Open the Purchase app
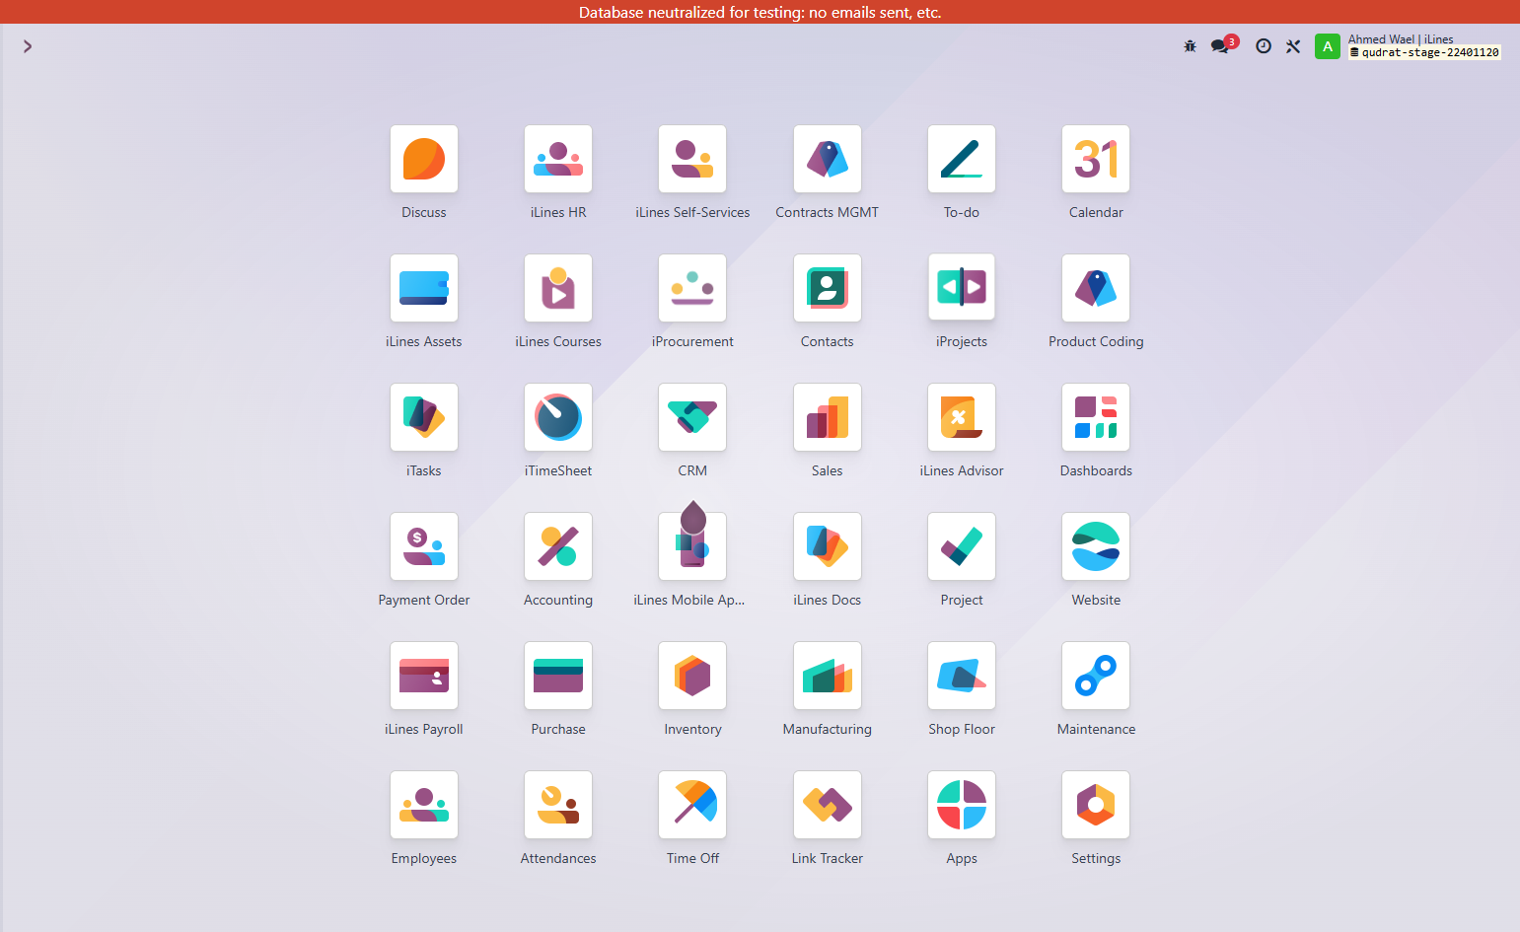The height and width of the screenshot is (932, 1520). click(558, 676)
